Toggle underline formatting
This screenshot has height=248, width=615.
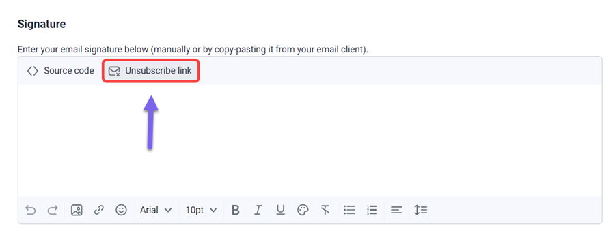[x=280, y=210]
